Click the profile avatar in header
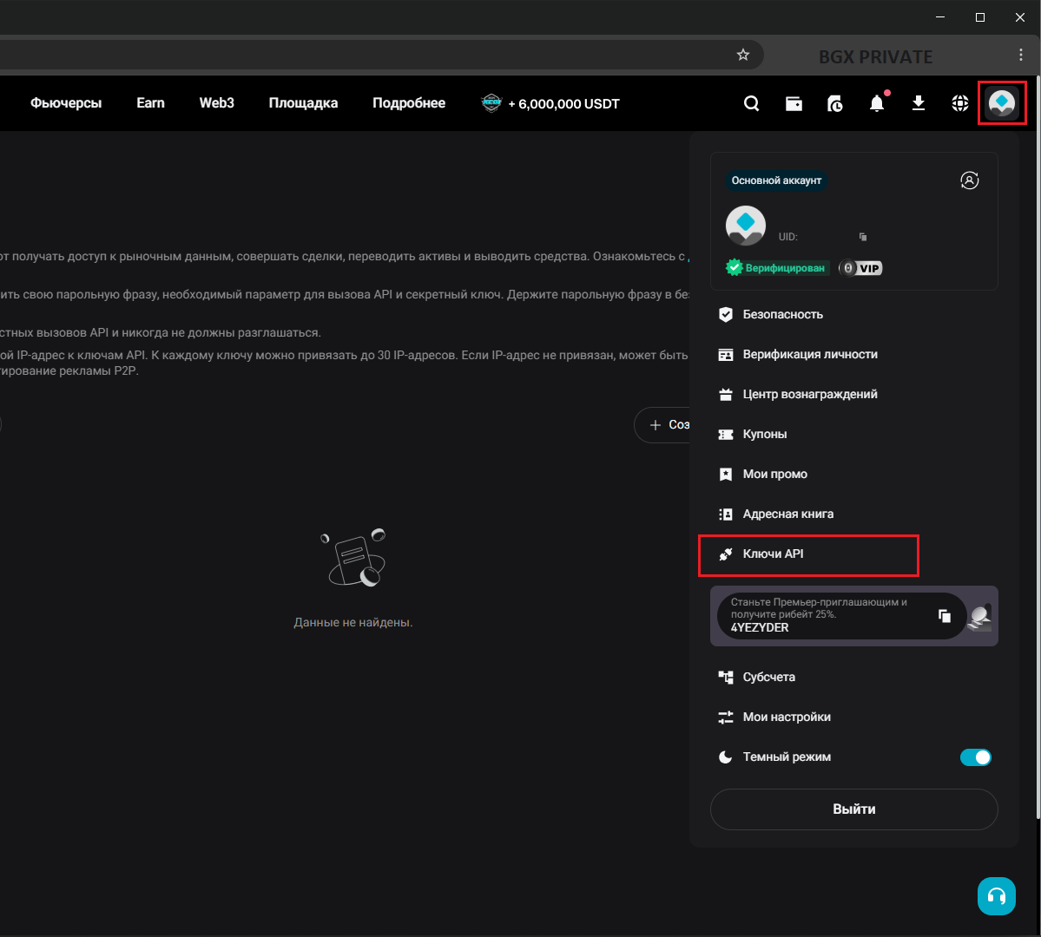Image resolution: width=1041 pixels, height=937 pixels. [1002, 103]
